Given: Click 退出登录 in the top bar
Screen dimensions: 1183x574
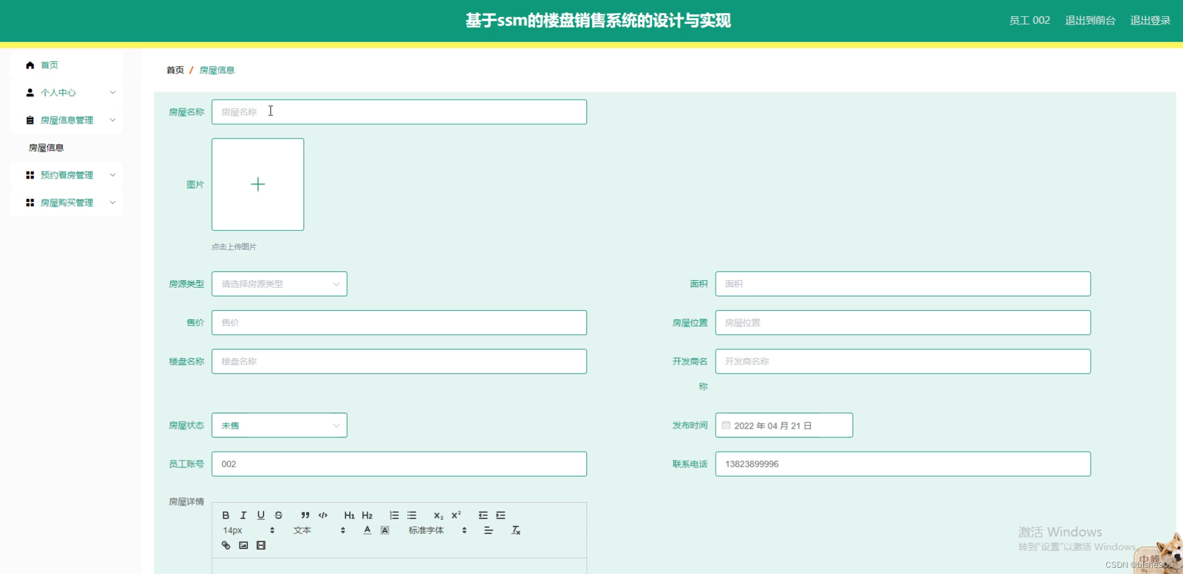Looking at the screenshot, I should (1150, 20).
